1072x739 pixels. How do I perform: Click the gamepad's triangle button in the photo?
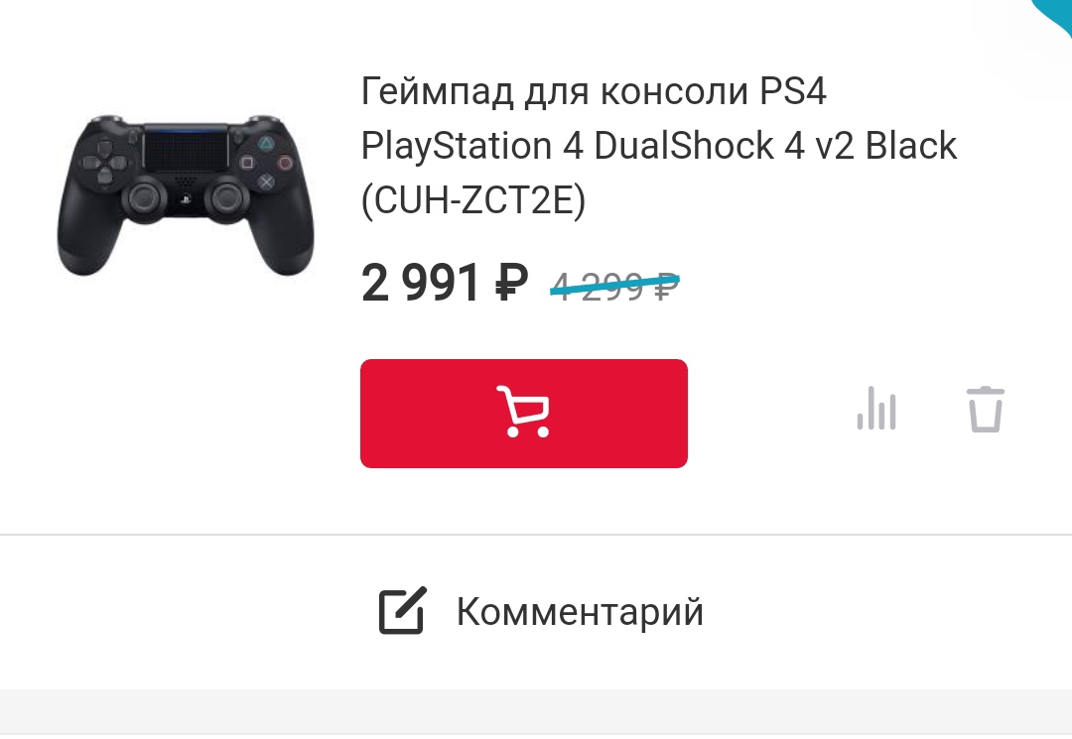pos(266,144)
